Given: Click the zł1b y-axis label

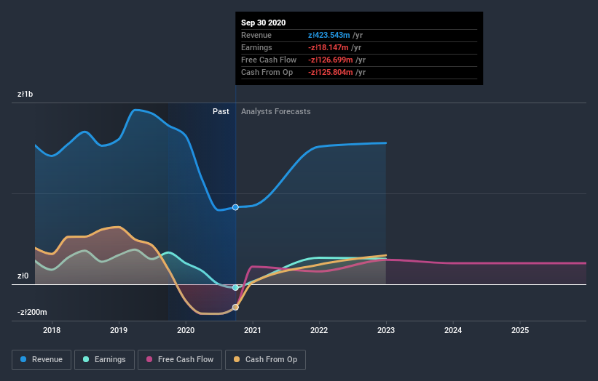Looking at the screenshot, I should [25, 94].
